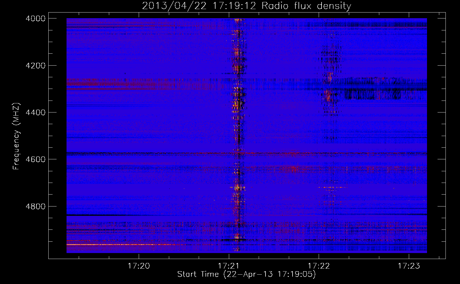The image size is (460, 284).
Task: Click the 4400 frequency tick label
Action: tap(36, 112)
